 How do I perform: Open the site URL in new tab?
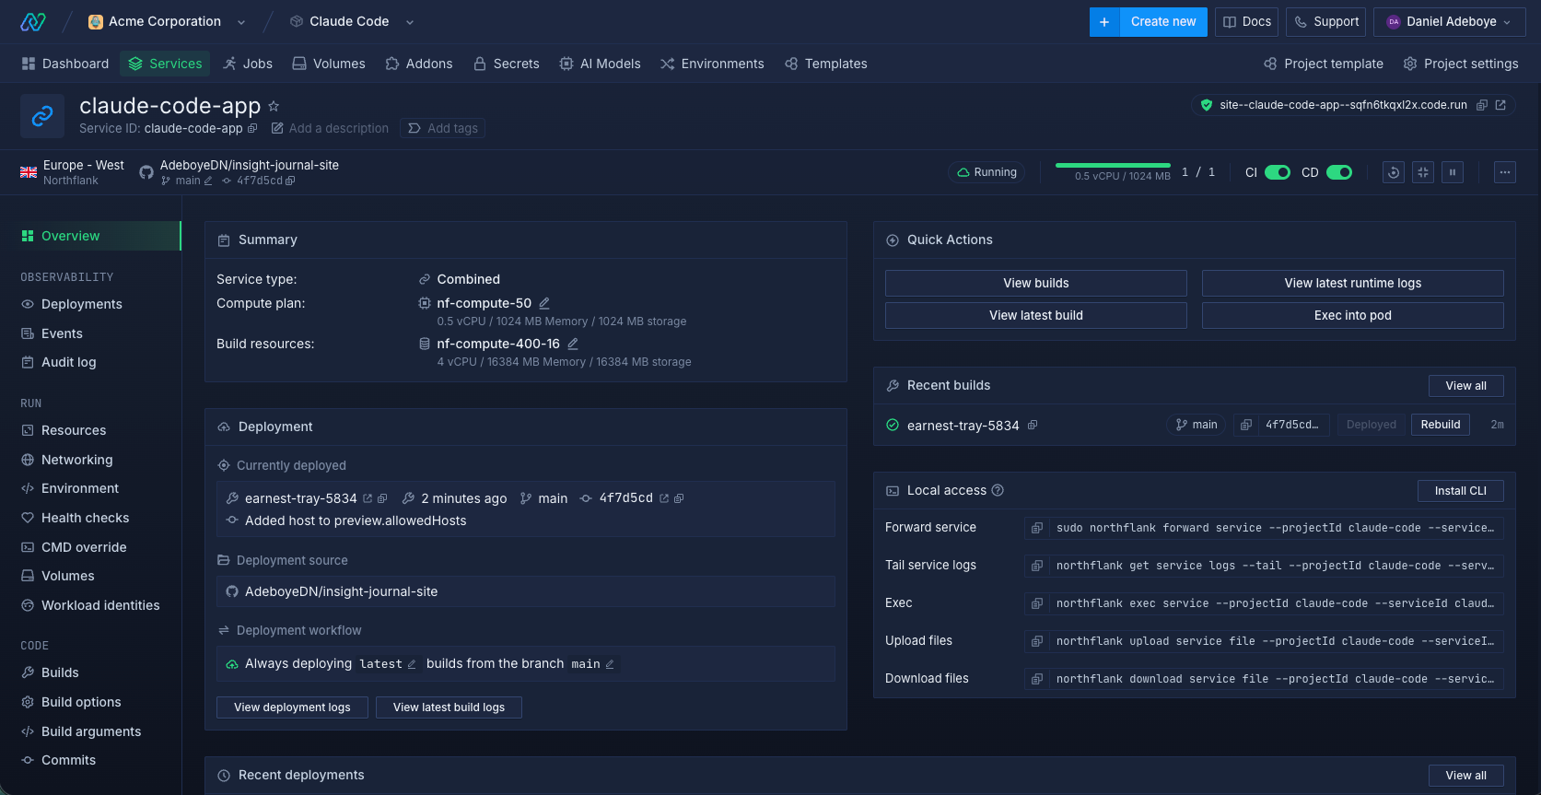1500,105
